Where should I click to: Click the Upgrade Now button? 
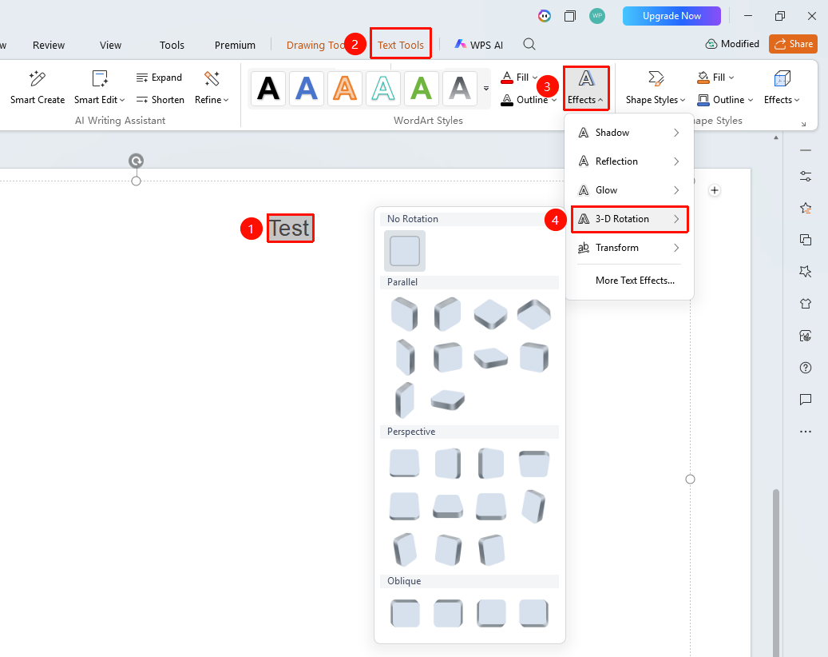[672, 16]
